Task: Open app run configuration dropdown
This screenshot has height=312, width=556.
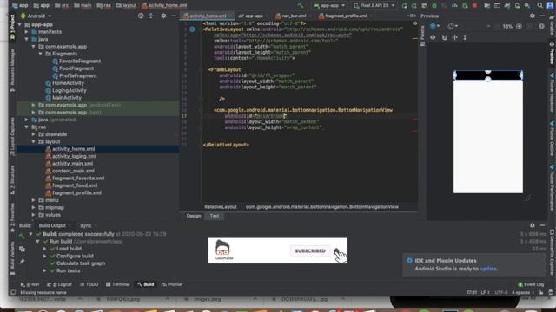Action: pyautogui.click(x=328, y=6)
